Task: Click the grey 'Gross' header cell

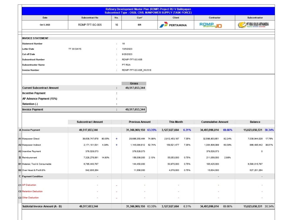Action: click(x=134, y=83)
